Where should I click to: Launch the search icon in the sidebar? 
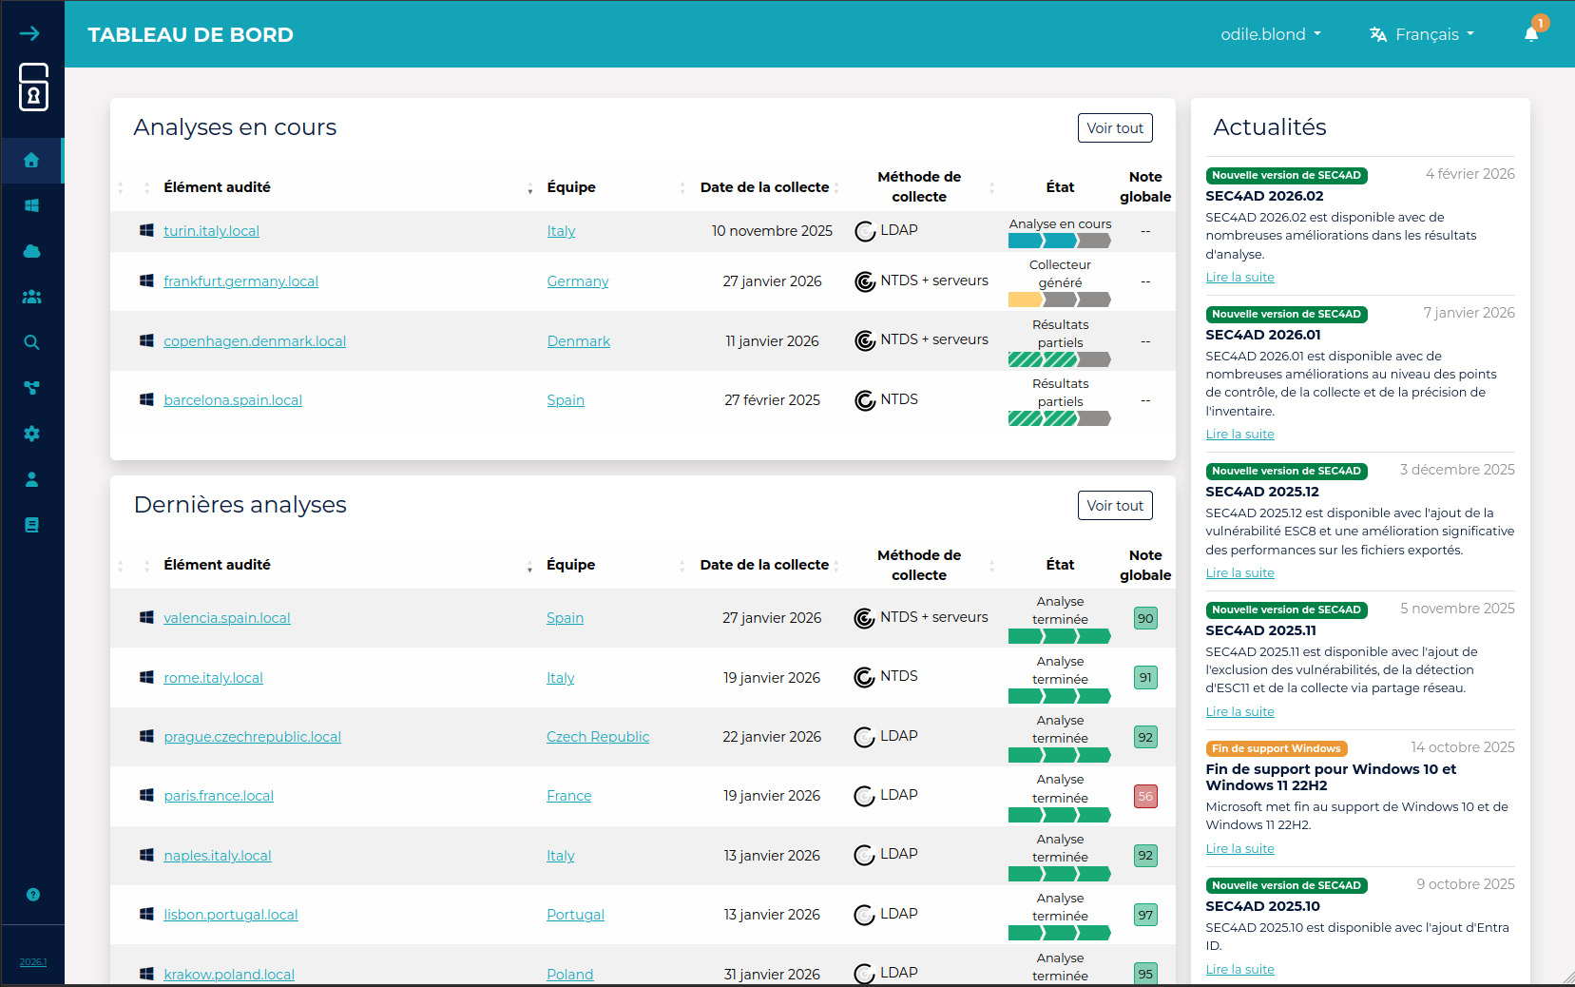(x=32, y=342)
